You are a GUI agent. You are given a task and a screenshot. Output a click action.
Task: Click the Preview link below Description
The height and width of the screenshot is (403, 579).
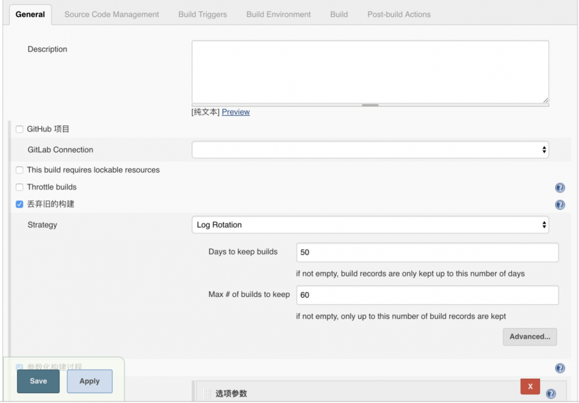[x=235, y=111]
